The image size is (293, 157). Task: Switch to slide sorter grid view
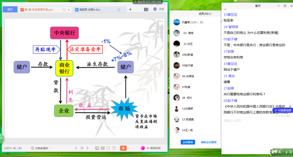pyautogui.click(x=103, y=148)
